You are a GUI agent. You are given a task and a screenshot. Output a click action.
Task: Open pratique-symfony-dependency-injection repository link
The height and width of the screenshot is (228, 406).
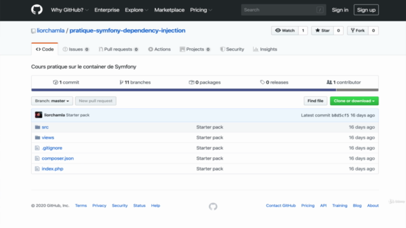pos(128,30)
